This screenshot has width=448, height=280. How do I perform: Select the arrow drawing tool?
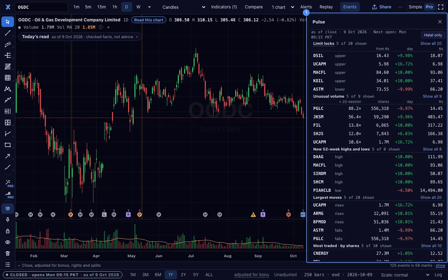[x=8, y=156]
